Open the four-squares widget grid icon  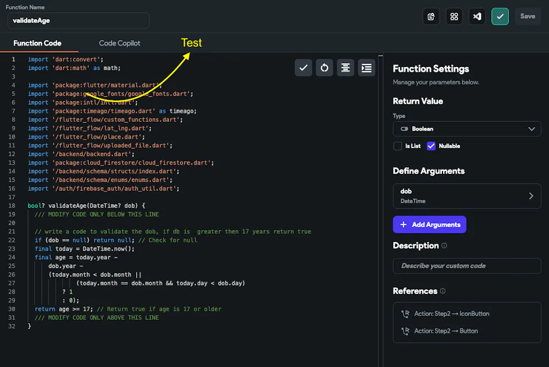[454, 16]
